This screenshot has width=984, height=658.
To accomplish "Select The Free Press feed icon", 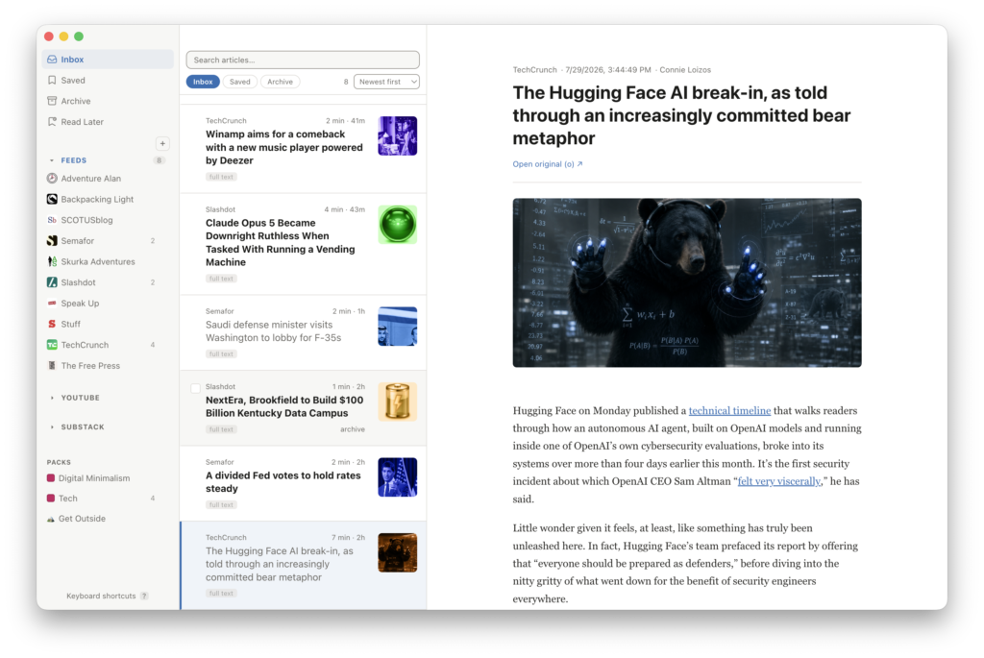I will [52, 366].
